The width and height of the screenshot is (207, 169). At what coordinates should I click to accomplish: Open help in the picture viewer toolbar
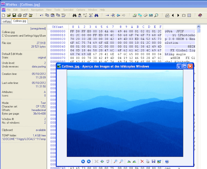[167, 161]
